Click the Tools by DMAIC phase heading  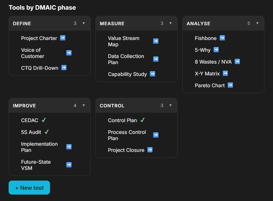point(42,8)
